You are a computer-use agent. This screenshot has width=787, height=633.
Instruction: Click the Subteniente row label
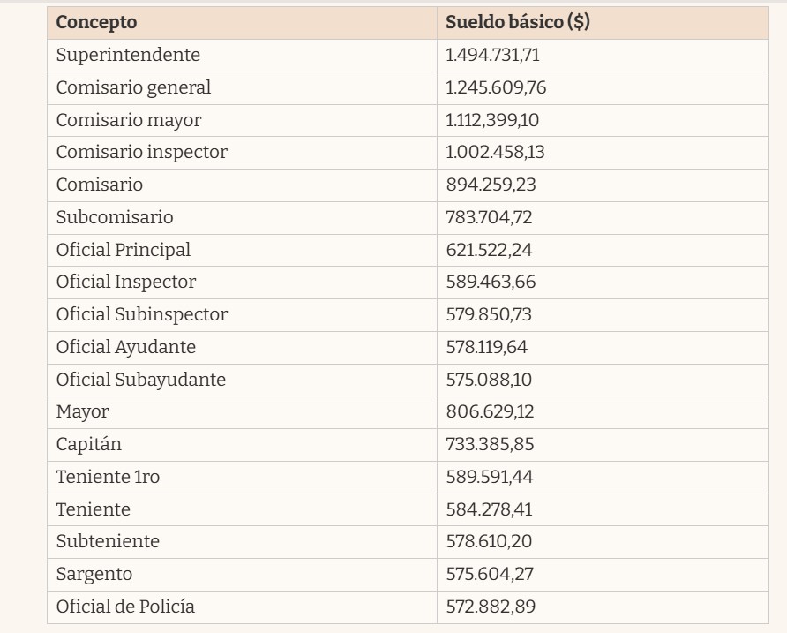tap(108, 541)
